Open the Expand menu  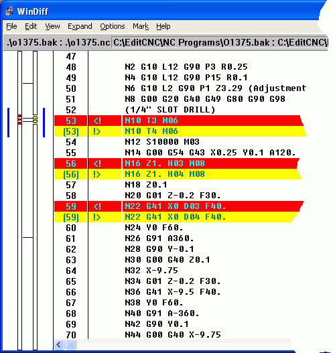point(80,26)
